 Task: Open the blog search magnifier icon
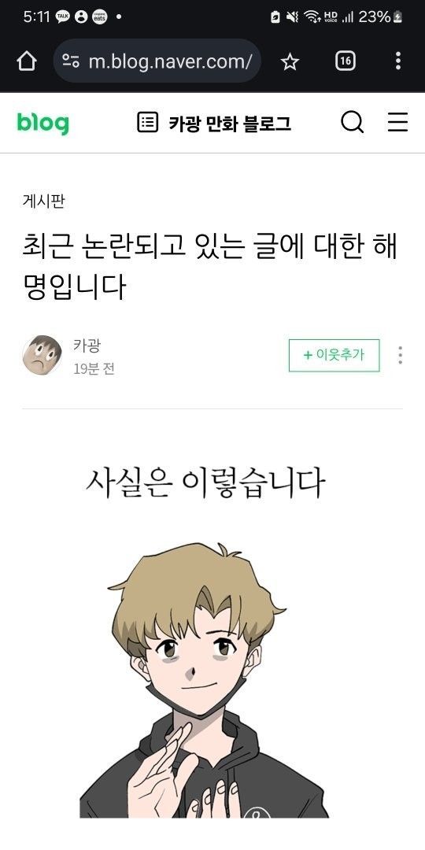click(353, 123)
